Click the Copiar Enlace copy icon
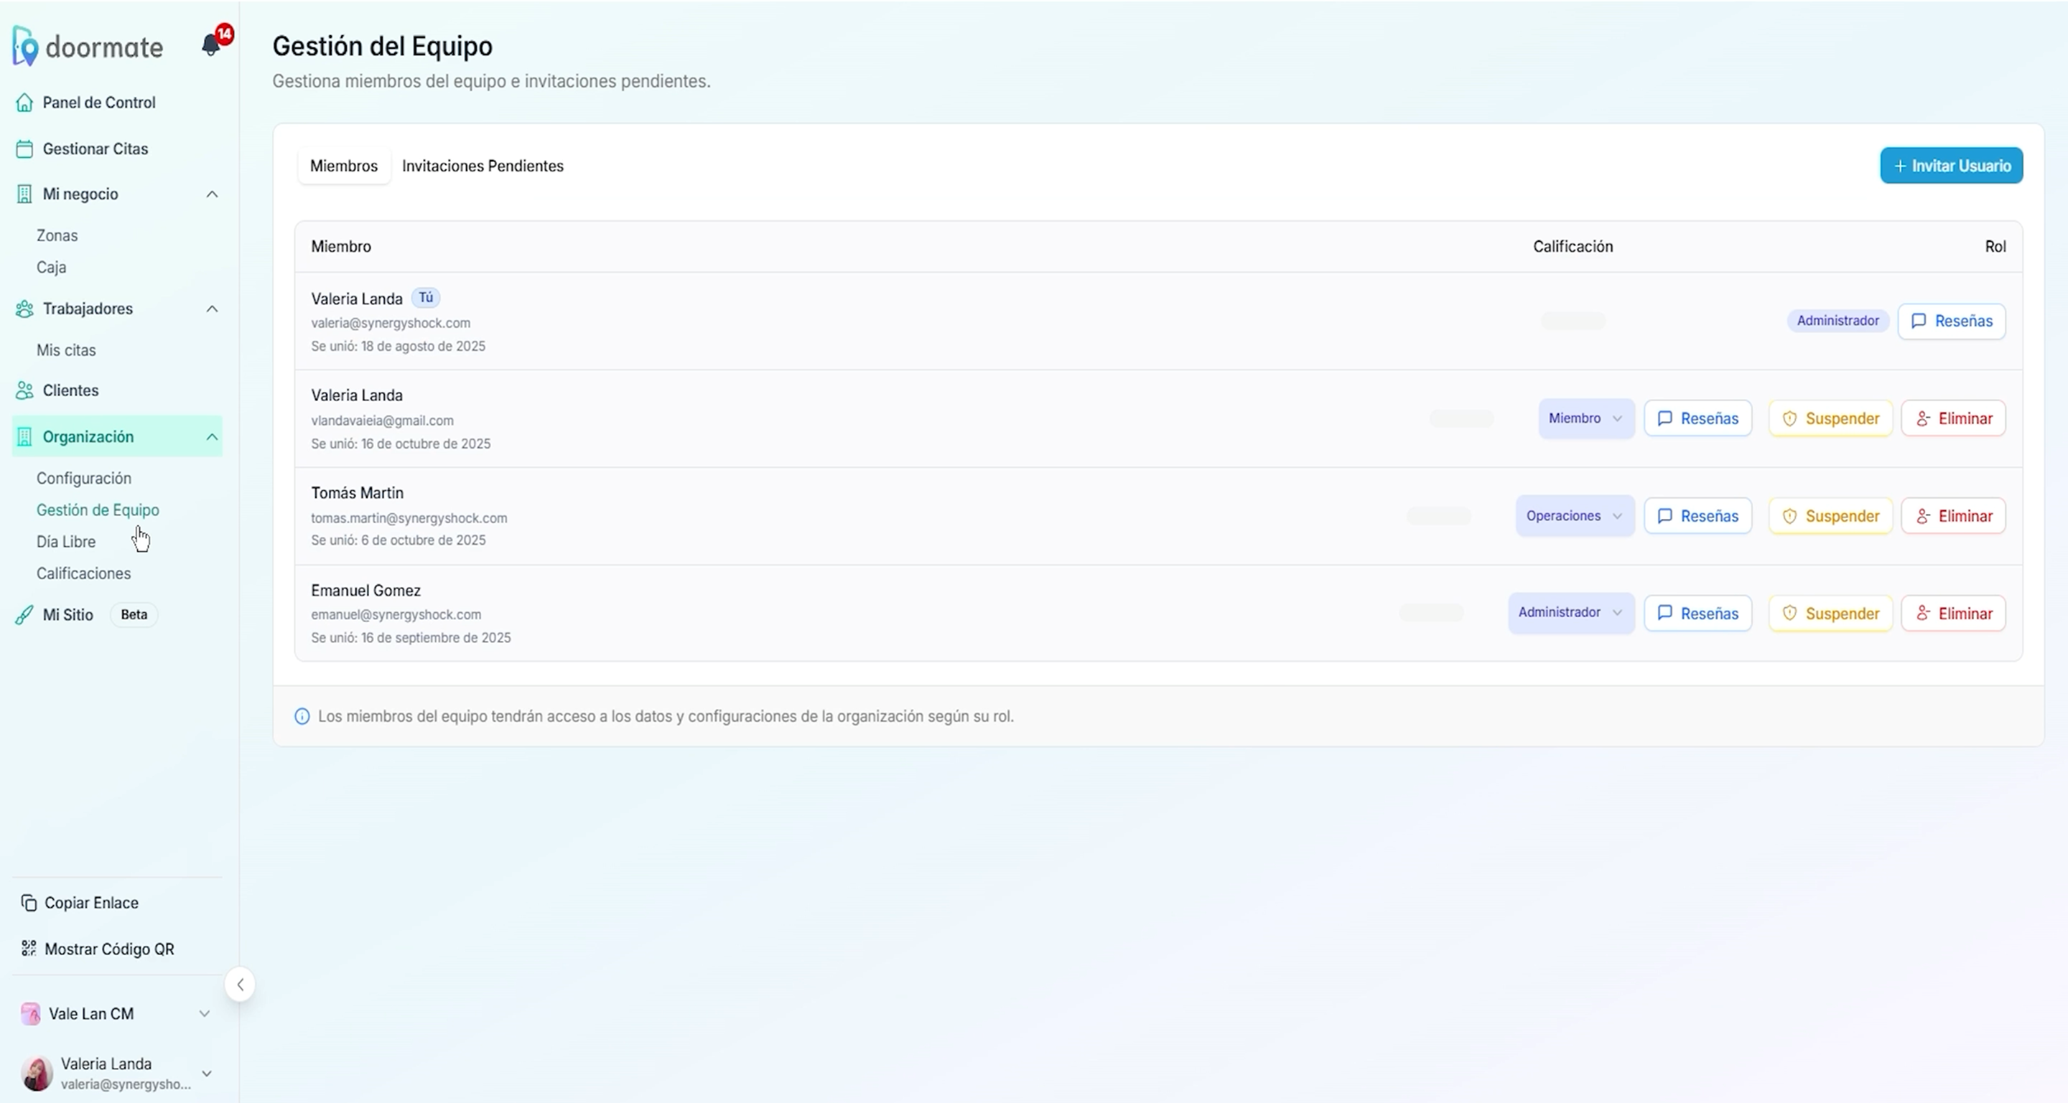 pyautogui.click(x=29, y=903)
